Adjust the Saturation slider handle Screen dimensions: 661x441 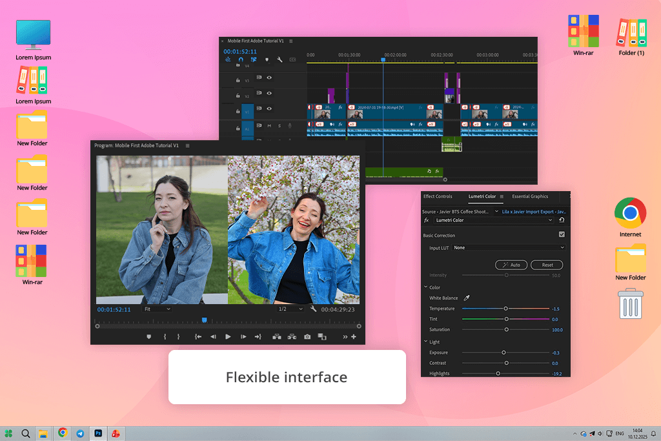pyautogui.click(x=506, y=330)
